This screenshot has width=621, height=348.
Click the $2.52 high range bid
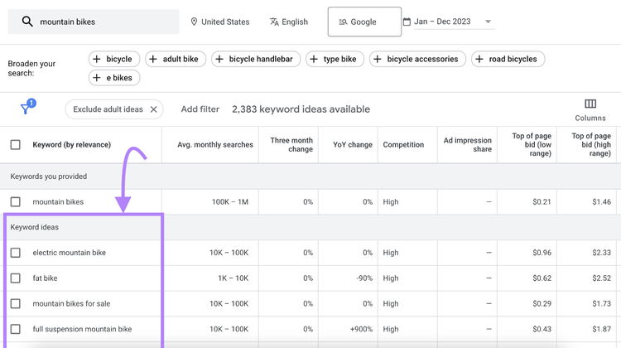(602, 278)
